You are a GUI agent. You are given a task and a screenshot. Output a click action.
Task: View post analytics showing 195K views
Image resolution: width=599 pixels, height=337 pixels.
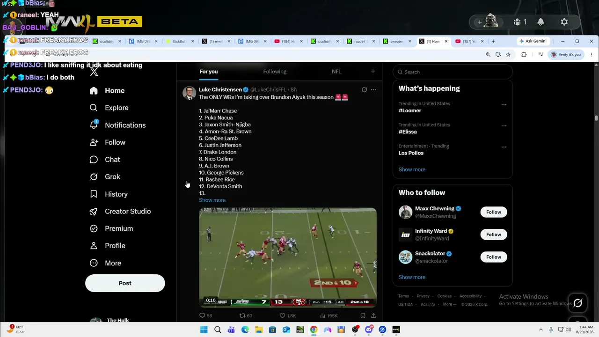pyautogui.click(x=329, y=316)
